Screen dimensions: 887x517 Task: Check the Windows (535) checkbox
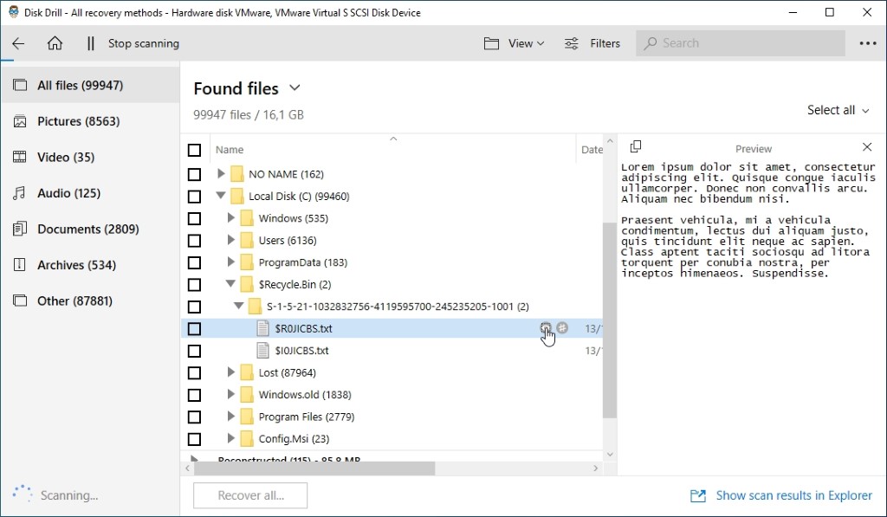(194, 218)
